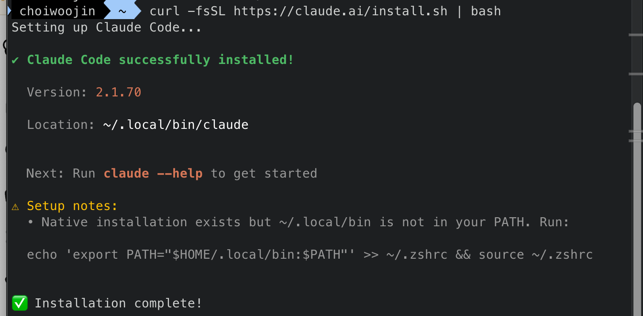Click the green check emoji beside "Installation complete"
643x316 pixels.
click(x=19, y=303)
